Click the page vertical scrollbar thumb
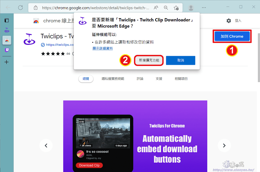This screenshot has height=172, width=260. pos(259,58)
